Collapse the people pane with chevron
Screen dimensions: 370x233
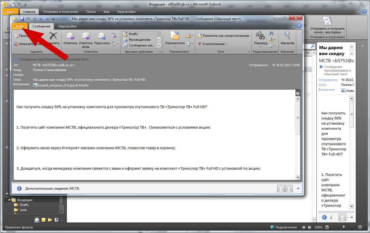[x=298, y=189]
